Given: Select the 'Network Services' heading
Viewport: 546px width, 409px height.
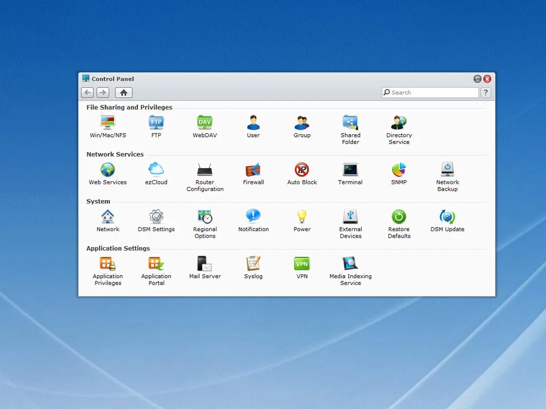Looking at the screenshot, I should pos(115,154).
